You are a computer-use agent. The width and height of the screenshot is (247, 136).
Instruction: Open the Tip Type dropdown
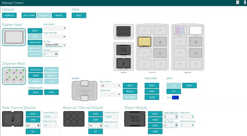(x=55, y=45)
